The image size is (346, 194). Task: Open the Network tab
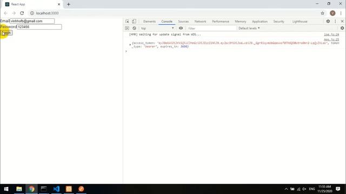[201, 22]
